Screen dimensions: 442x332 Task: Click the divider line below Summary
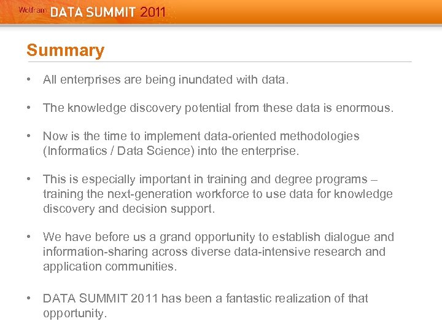tap(219, 61)
